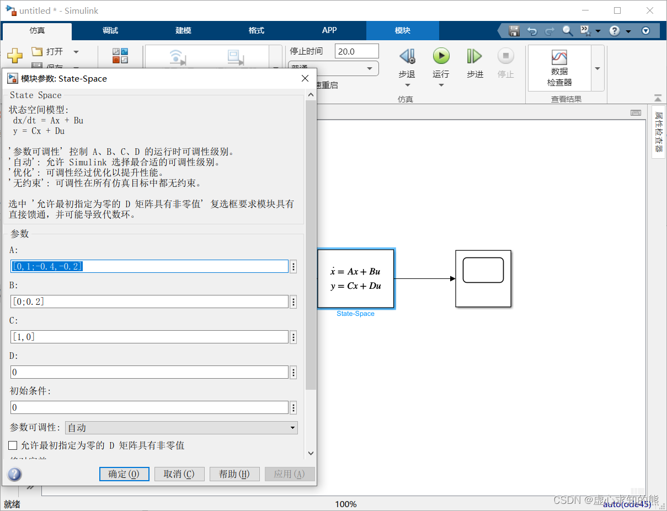
Task: Click the round help icon in dialog
Action: 15,474
